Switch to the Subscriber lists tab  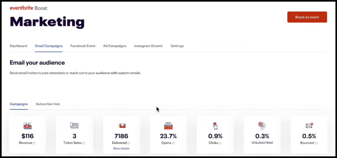(48, 104)
